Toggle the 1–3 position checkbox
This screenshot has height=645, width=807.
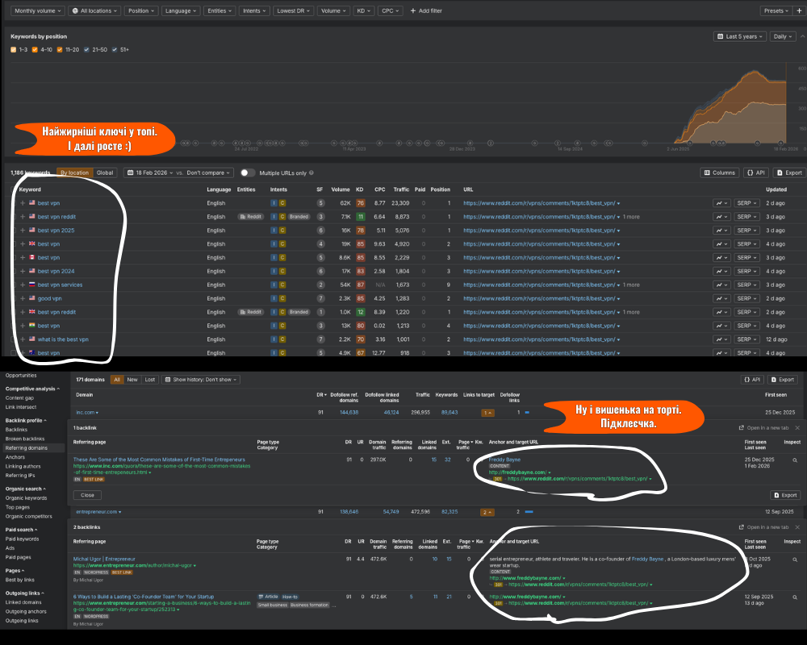point(14,50)
